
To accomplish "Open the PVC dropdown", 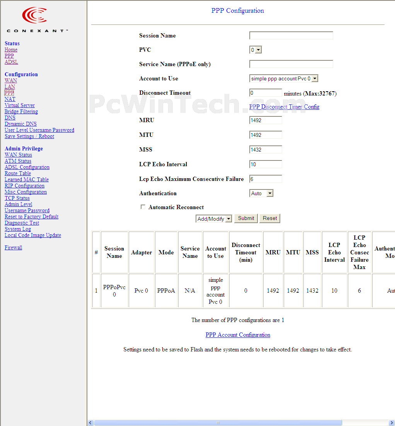I will tap(255, 50).
